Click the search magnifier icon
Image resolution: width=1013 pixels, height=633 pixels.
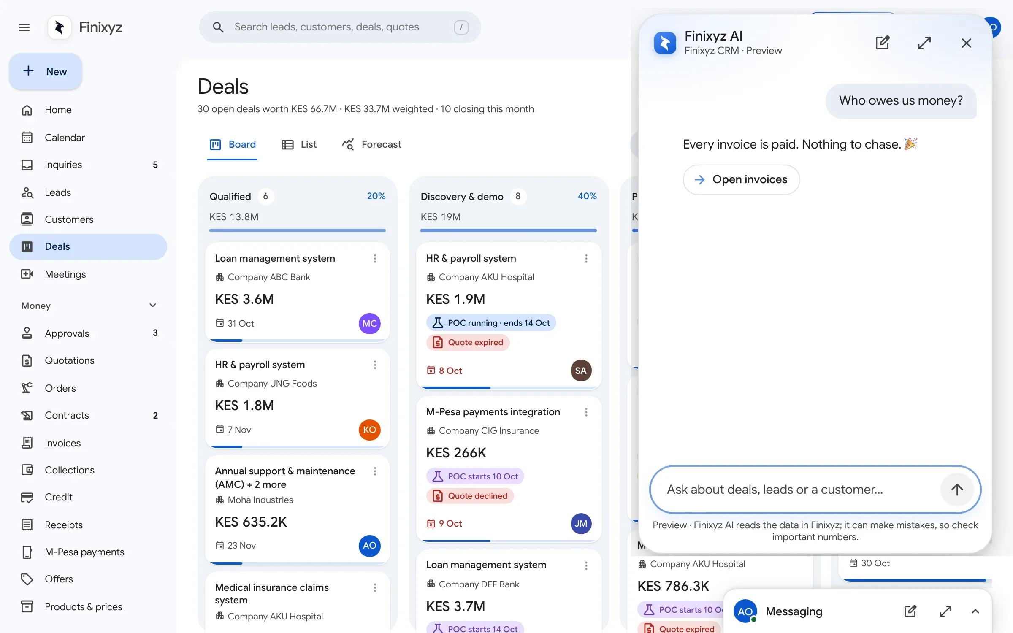pos(218,27)
